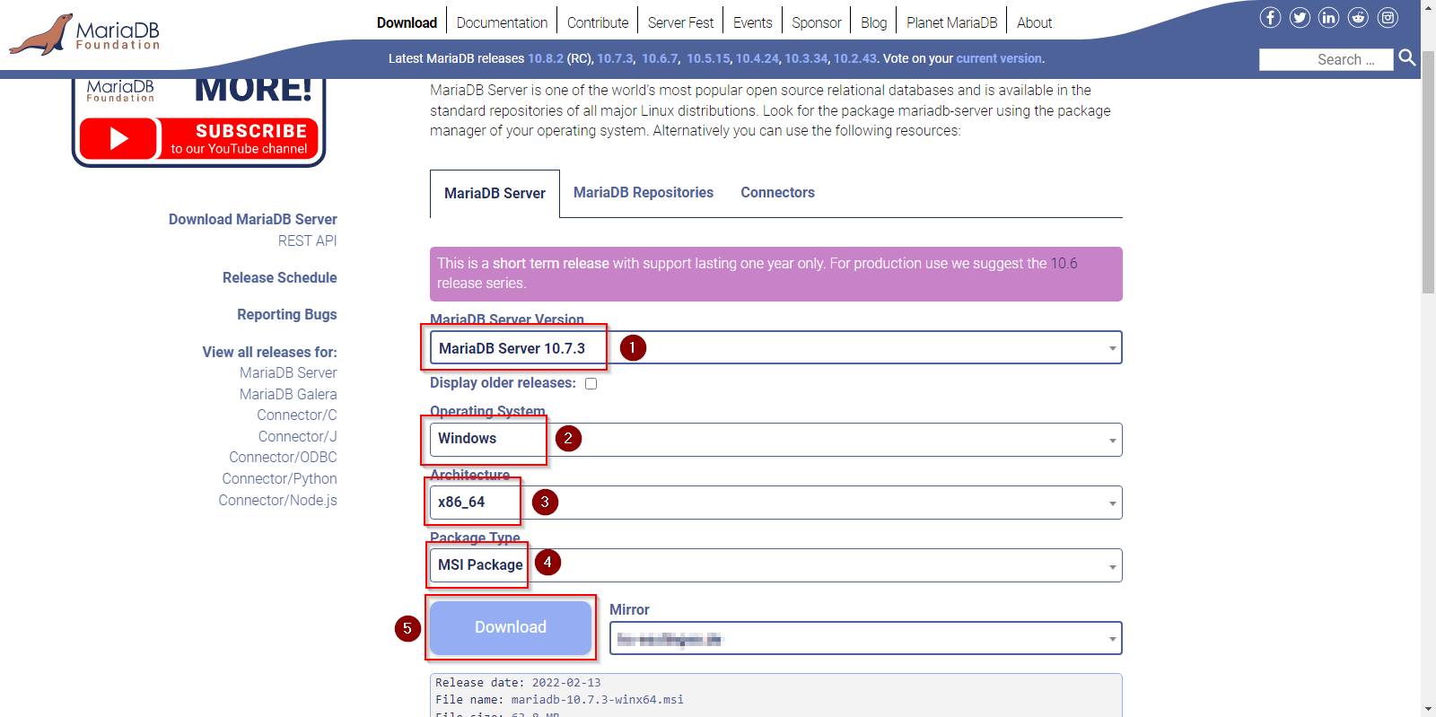Open the Blog menu item
Viewport: 1436px width, 717px height.
(x=873, y=22)
